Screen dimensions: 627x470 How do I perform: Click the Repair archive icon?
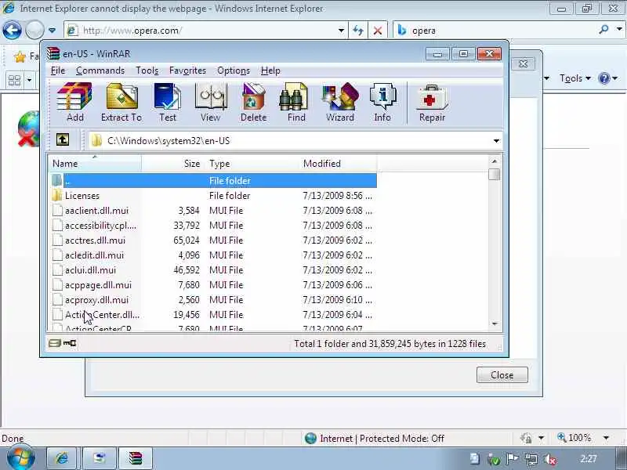(x=432, y=102)
